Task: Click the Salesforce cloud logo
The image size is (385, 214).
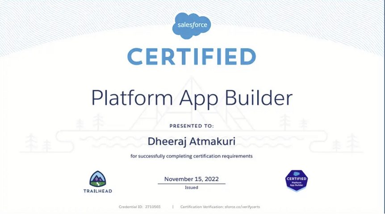Action: (192, 25)
